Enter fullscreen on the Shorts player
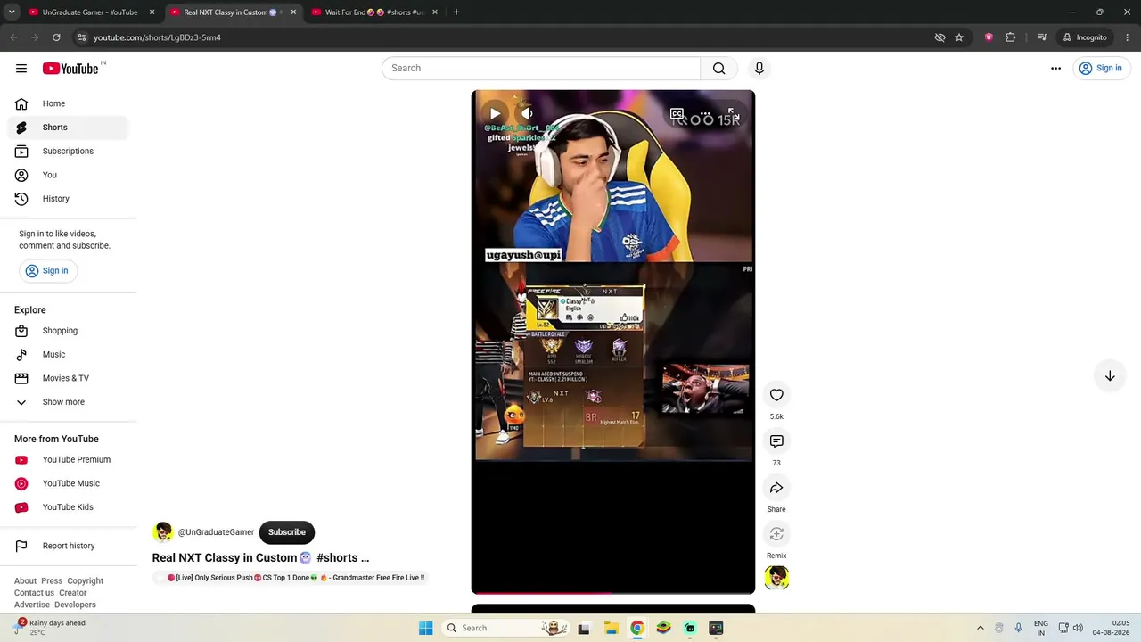This screenshot has width=1141, height=642. coord(733,114)
